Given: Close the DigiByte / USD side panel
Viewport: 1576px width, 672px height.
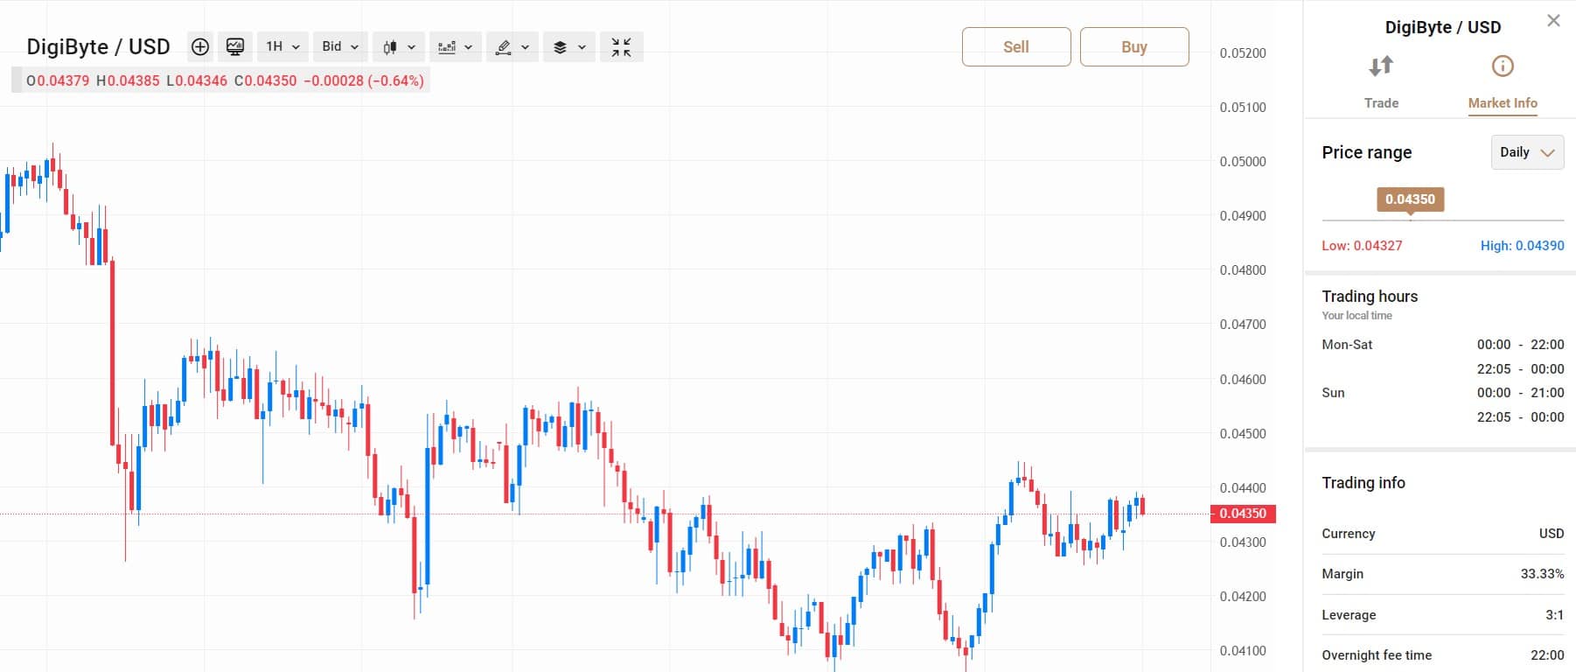Looking at the screenshot, I should [x=1553, y=20].
